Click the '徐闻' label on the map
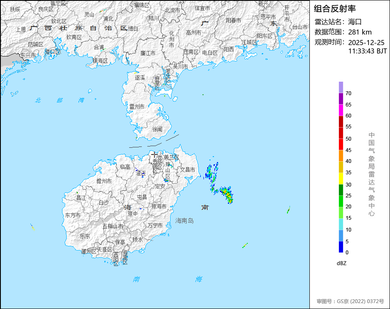390x309 pixels. pyautogui.click(x=157, y=129)
